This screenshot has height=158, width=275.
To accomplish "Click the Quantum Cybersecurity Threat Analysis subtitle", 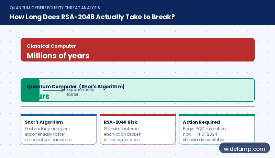I will click(55, 8).
